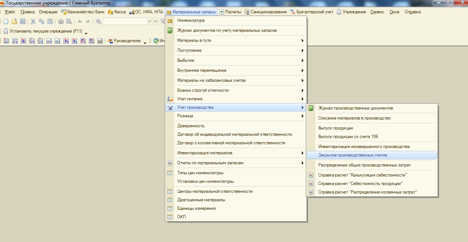Screen dimensions: 468x242
Task: Open Выпуск продукции со счета 106
Action: pyautogui.click(x=348, y=137)
